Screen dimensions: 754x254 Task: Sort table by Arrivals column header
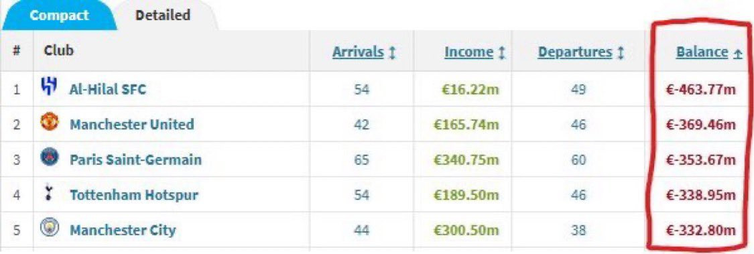359,52
